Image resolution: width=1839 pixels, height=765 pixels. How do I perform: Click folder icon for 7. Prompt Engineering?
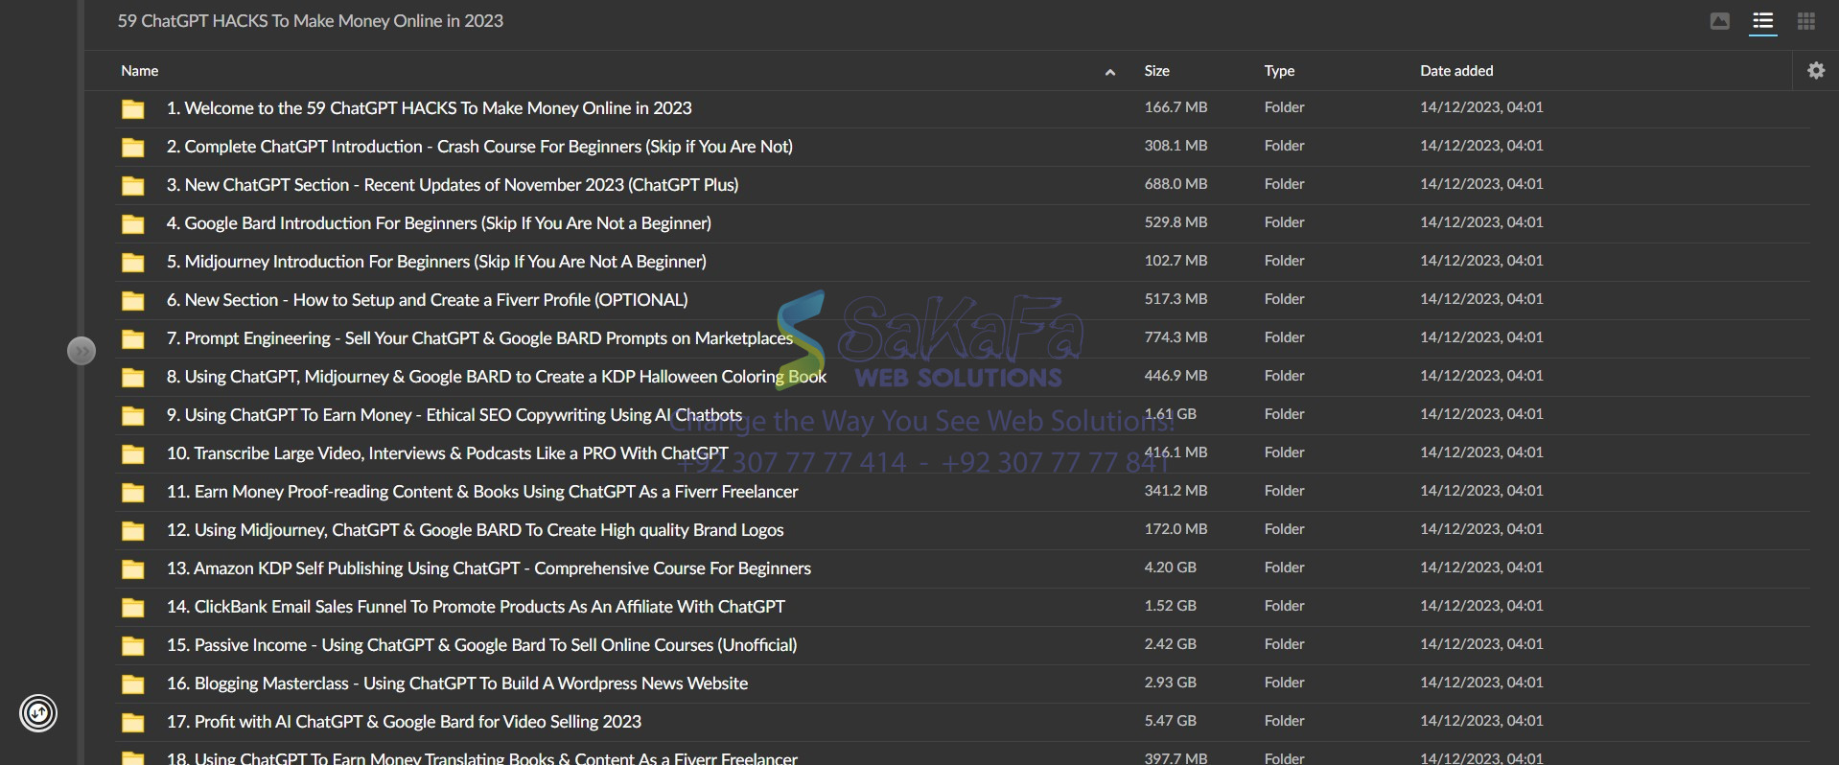tap(133, 339)
